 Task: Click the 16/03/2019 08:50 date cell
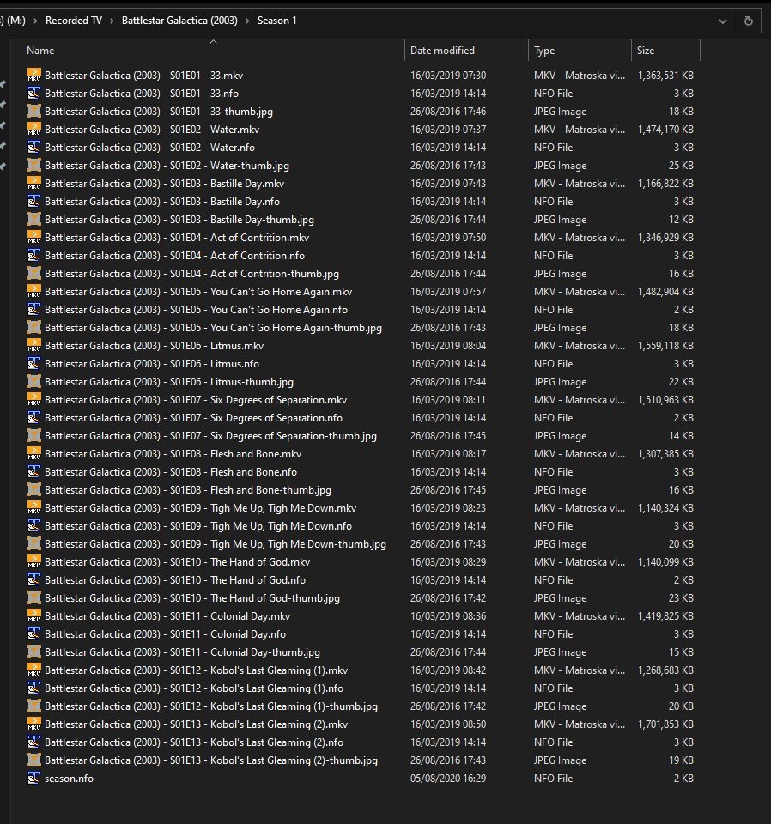click(x=448, y=724)
